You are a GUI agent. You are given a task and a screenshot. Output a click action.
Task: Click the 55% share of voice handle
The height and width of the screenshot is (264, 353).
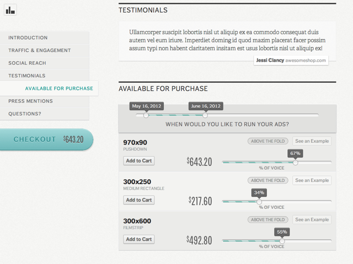282,241
